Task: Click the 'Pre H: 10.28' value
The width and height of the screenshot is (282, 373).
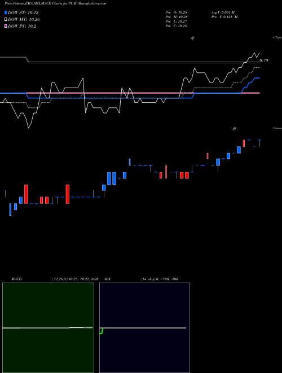Action: (x=176, y=17)
